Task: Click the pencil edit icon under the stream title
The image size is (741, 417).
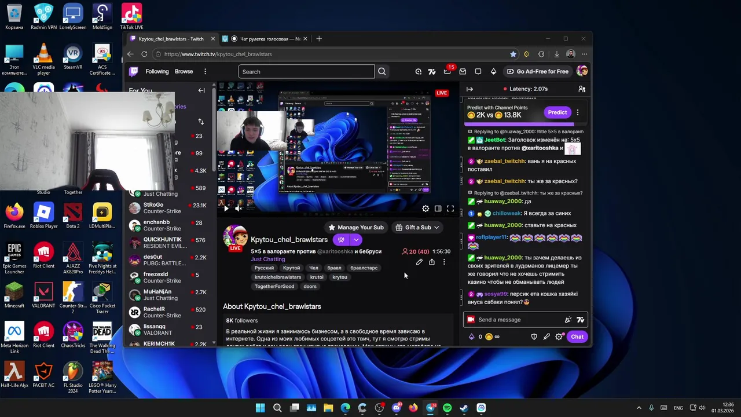Action: coord(419,262)
